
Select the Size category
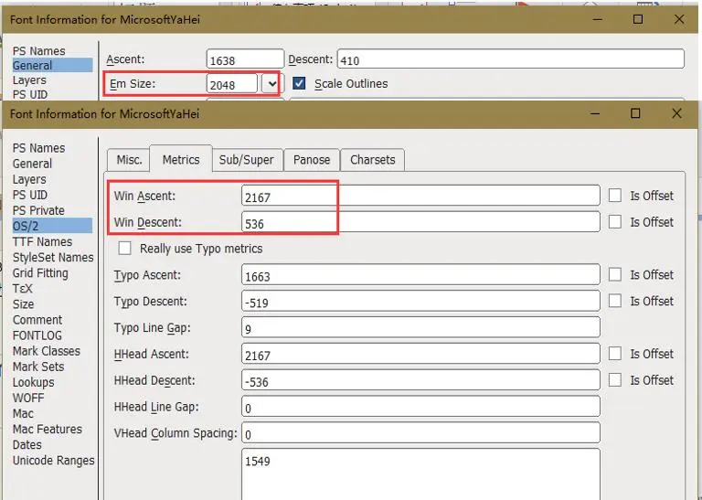[x=23, y=304]
